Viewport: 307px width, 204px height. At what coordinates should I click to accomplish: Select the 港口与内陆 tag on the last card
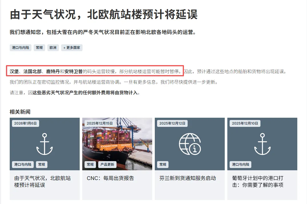(240, 165)
